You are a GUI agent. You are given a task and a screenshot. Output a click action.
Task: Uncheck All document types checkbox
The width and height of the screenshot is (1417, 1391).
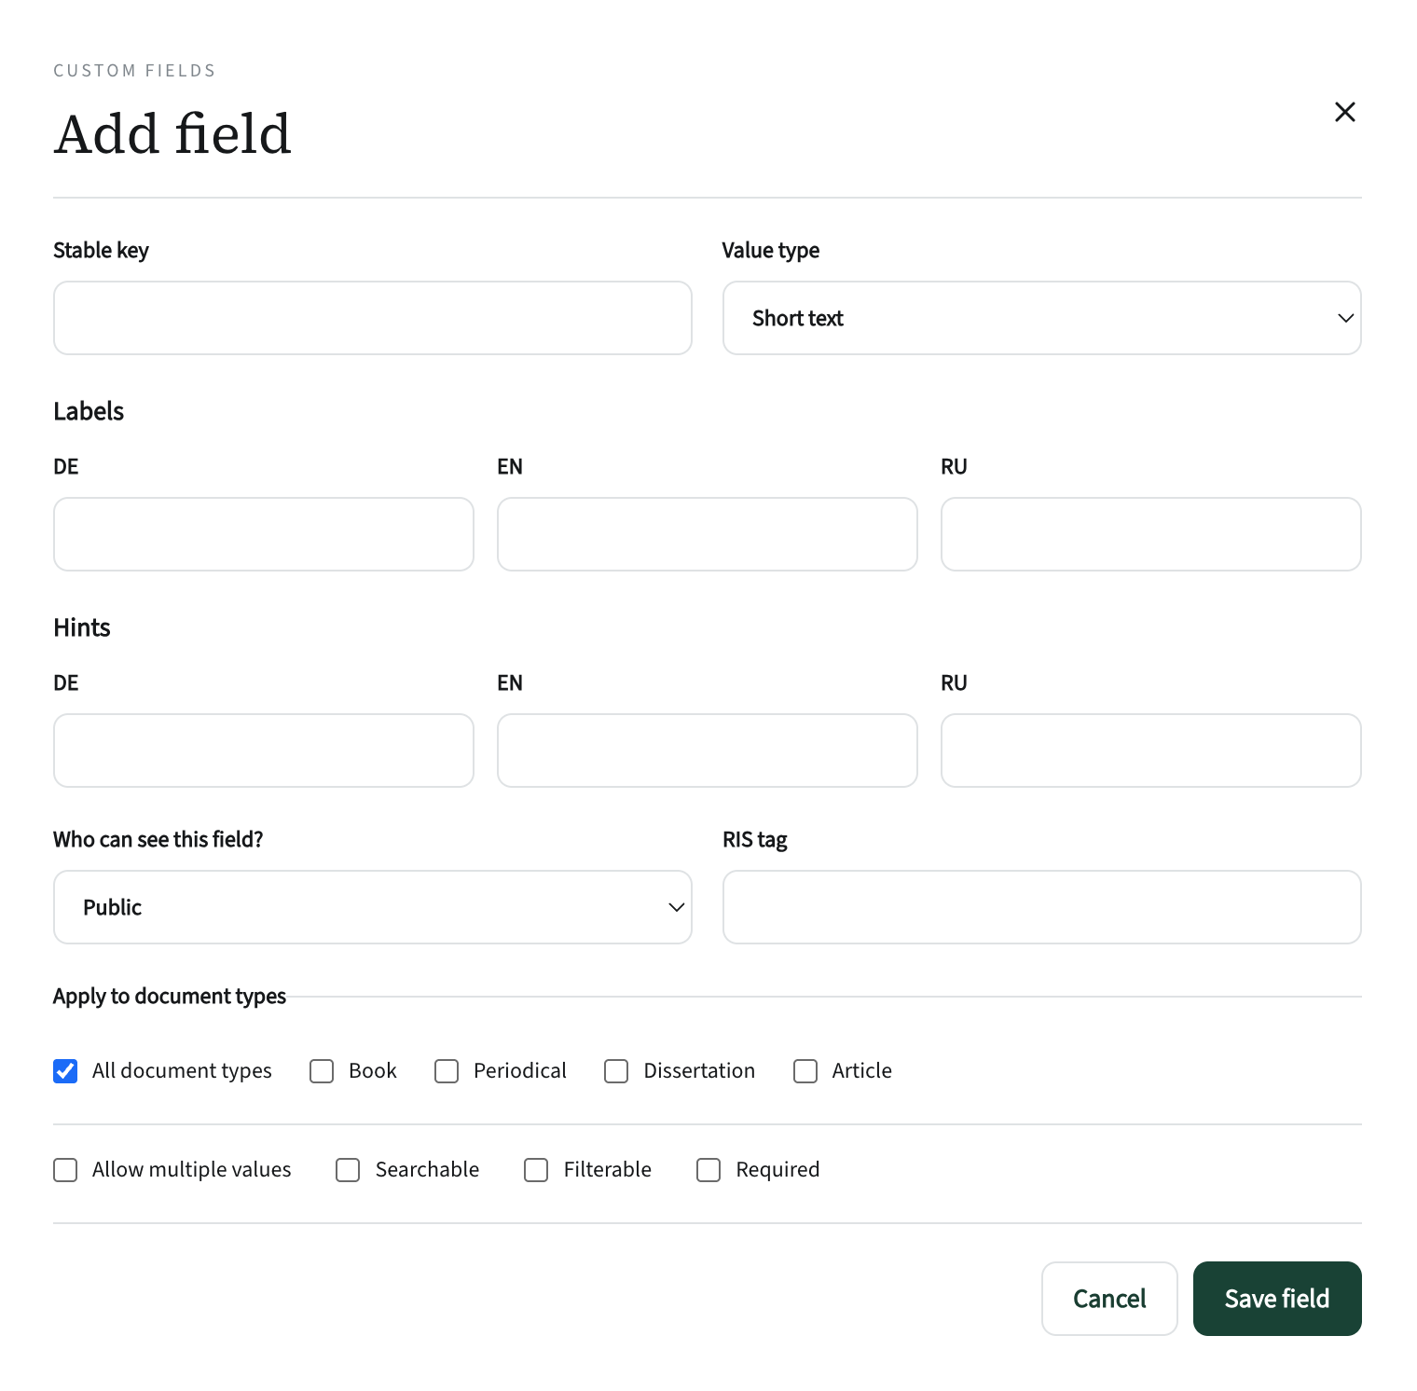[65, 1071]
